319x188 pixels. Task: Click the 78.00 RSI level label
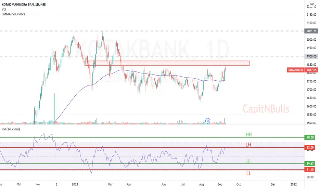310,137
